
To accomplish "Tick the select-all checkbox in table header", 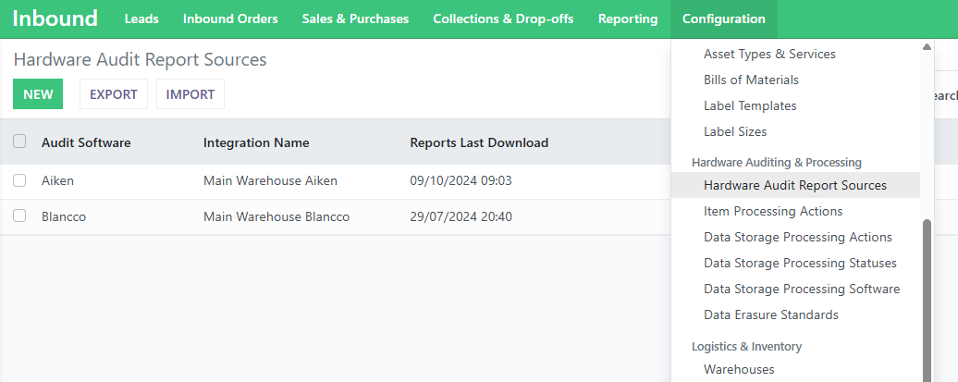I will click(19, 142).
